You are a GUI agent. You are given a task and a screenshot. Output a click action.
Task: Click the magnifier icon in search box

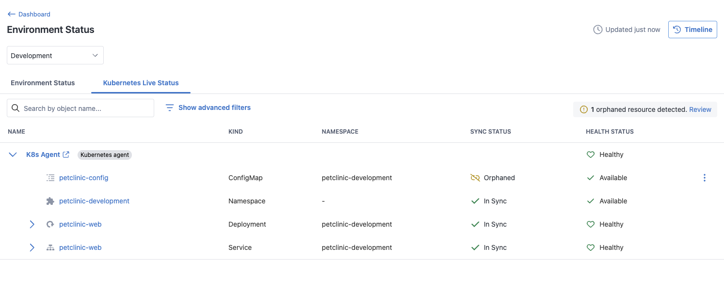(16, 108)
